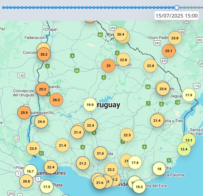Select the 16.7 marker near Pilar
Viewport: 203px width, 196px height.
click(x=30, y=171)
